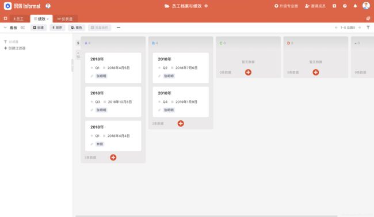
Task: Go to next page arrow after 总数5
Action: pos(360,28)
